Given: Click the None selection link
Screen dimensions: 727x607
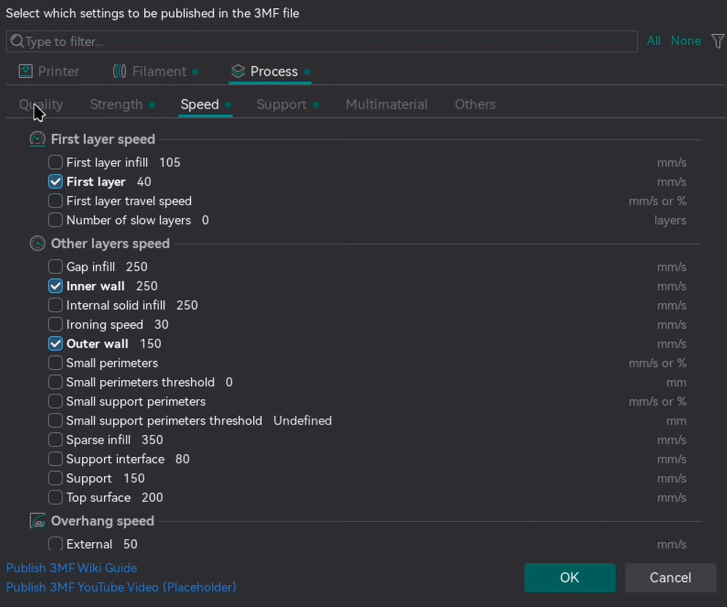Looking at the screenshot, I should (x=686, y=41).
